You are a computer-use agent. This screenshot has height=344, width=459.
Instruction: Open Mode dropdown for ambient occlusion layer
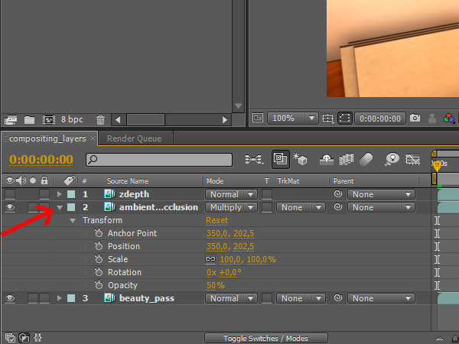pyautogui.click(x=233, y=207)
